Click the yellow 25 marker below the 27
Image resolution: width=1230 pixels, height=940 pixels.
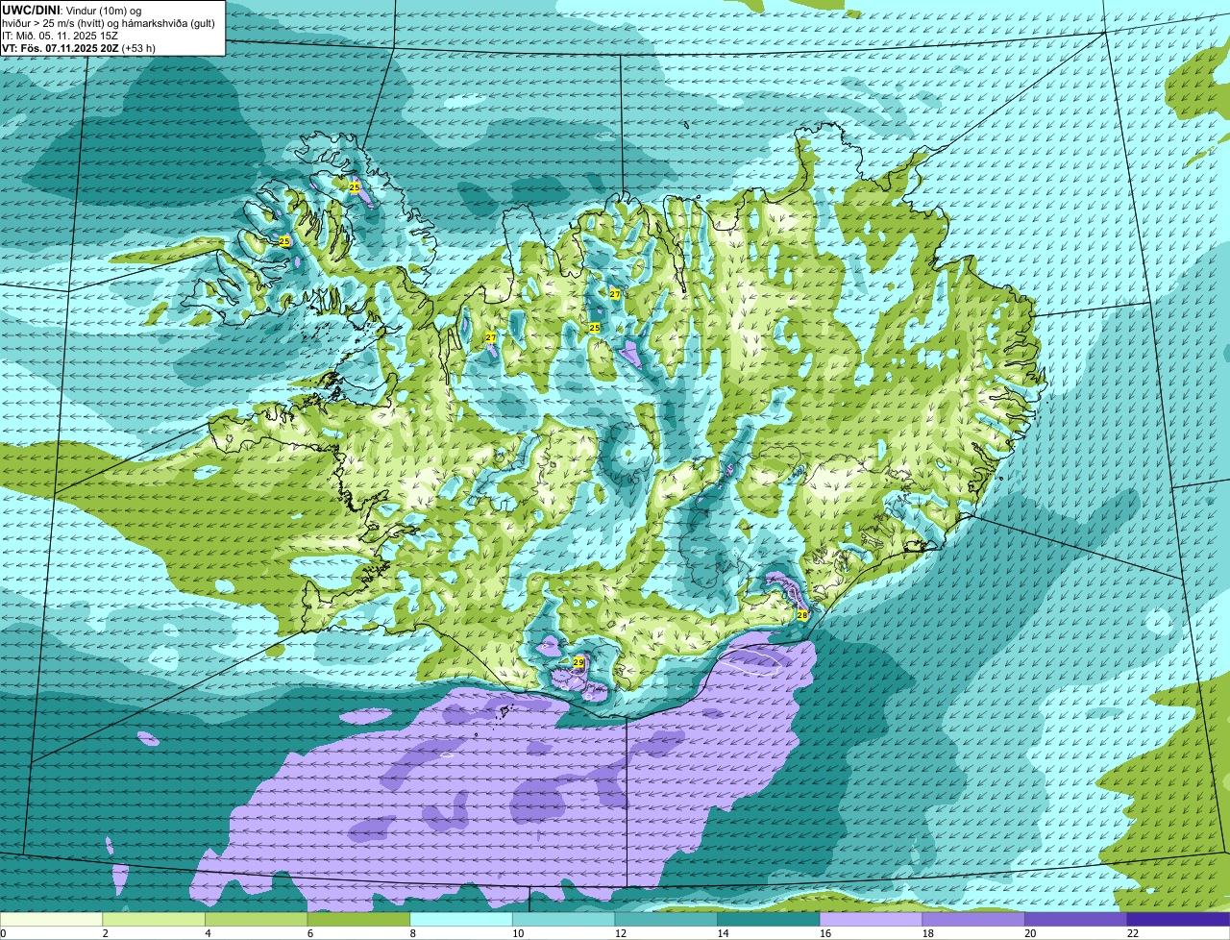[x=595, y=328]
